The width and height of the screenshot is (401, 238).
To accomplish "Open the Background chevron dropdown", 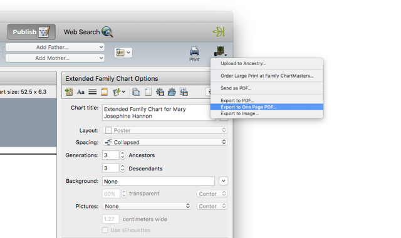I will (x=223, y=181).
